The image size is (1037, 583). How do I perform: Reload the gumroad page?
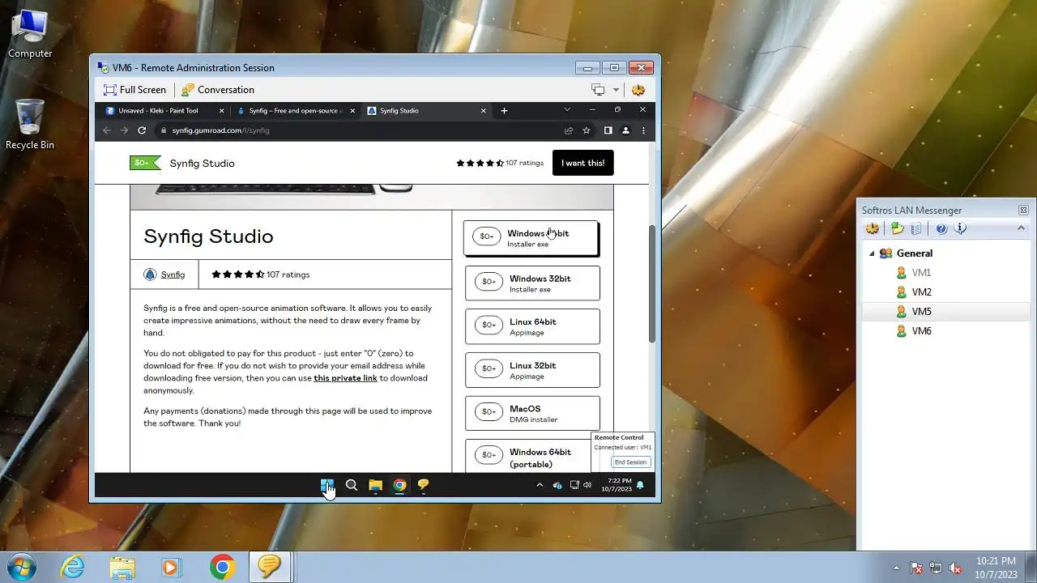[142, 130]
